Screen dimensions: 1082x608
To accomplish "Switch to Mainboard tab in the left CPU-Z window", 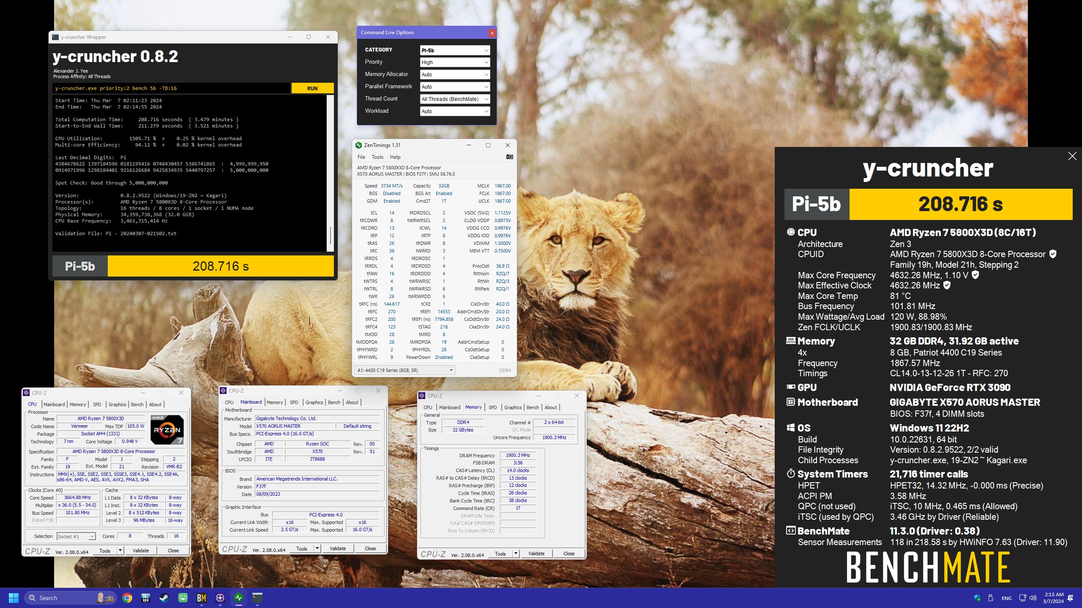I will pyautogui.click(x=54, y=404).
